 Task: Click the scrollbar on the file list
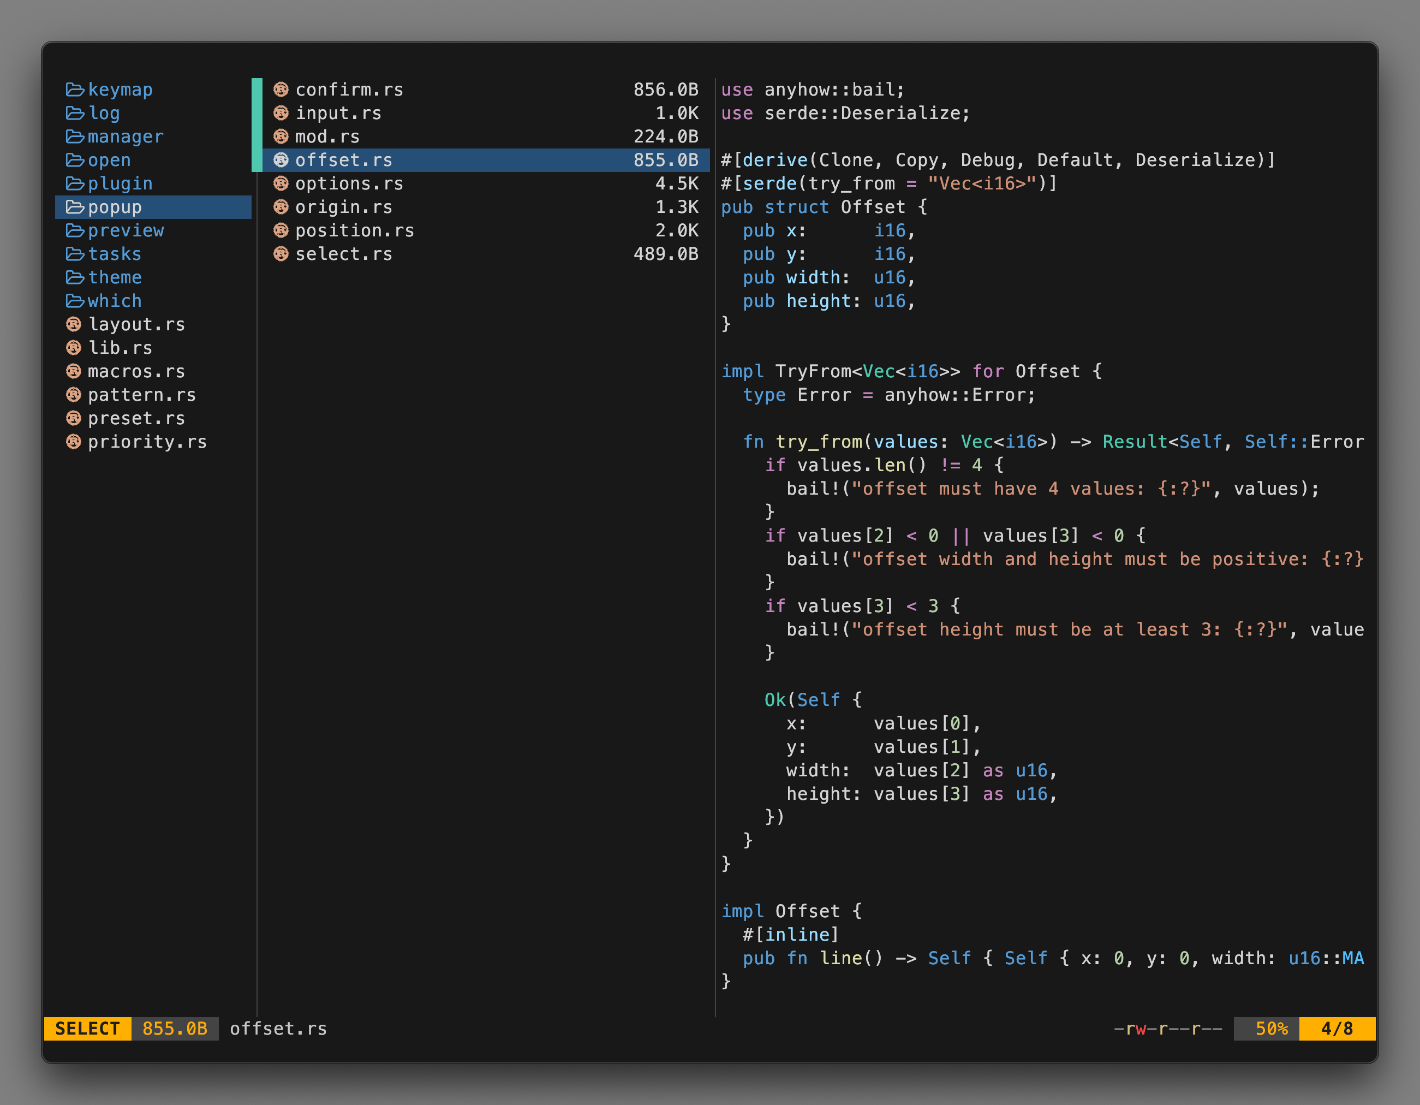pos(256,123)
